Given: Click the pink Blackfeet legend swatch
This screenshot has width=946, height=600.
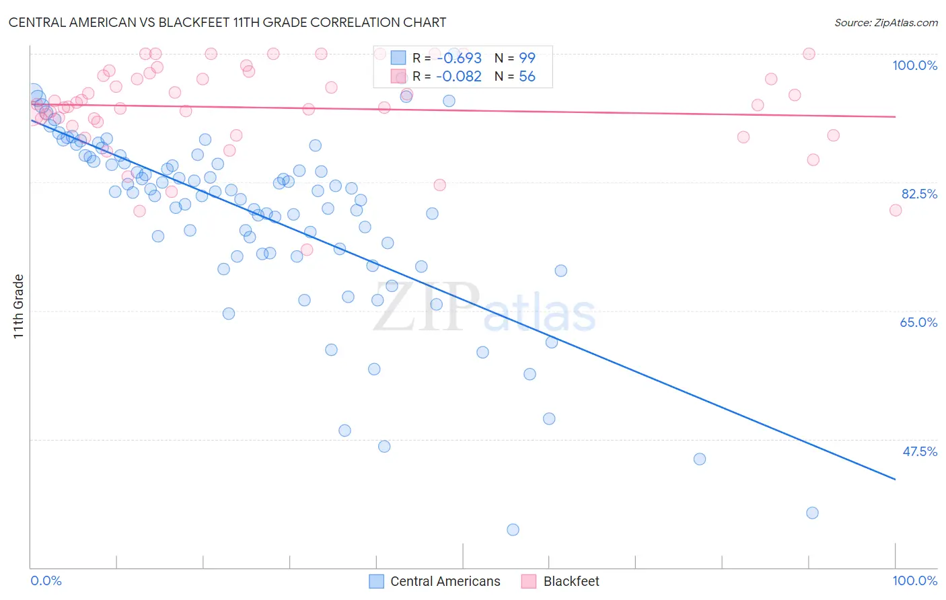Looking at the screenshot, I should pyautogui.click(x=530, y=581).
